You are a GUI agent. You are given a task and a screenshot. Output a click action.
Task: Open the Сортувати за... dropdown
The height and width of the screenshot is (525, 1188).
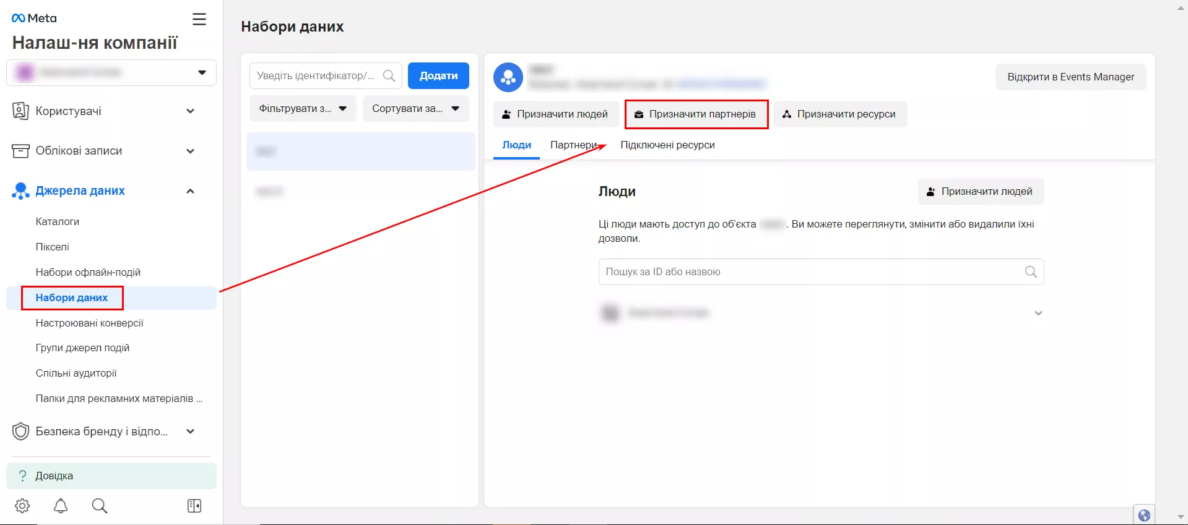tap(415, 108)
